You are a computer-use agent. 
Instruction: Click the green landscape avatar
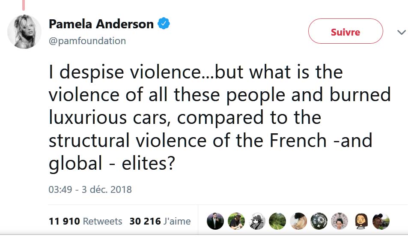tap(277, 221)
